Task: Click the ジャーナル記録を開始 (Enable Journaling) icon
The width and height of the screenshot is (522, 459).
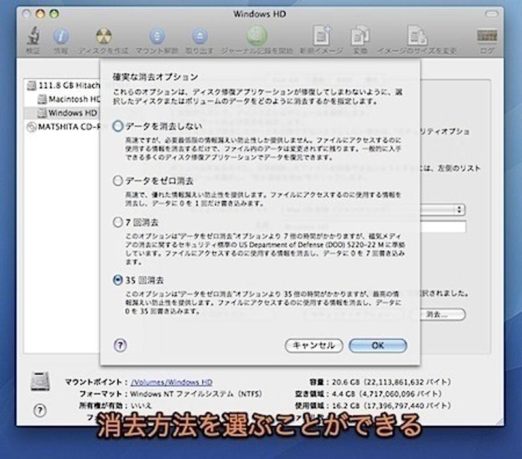Action: click(255, 36)
